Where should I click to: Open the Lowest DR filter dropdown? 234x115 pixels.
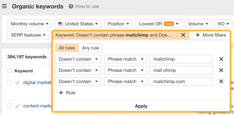coord(159,24)
